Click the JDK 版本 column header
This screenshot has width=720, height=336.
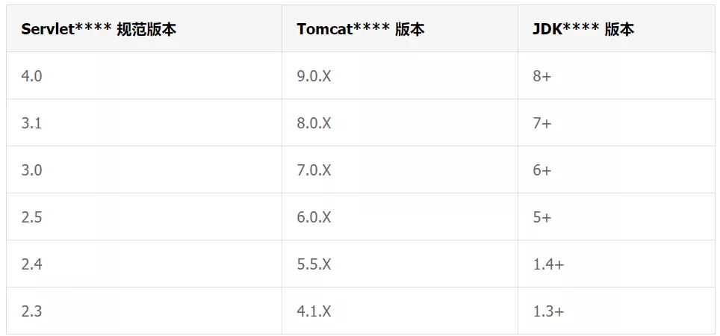(x=616, y=28)
